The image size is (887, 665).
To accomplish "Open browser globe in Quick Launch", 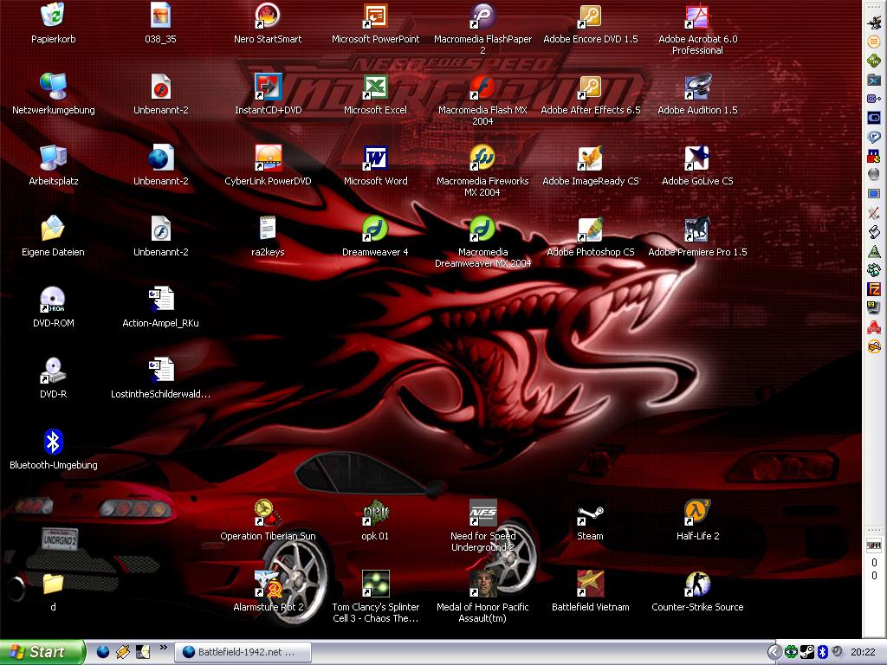I will (x=103, y=652).
